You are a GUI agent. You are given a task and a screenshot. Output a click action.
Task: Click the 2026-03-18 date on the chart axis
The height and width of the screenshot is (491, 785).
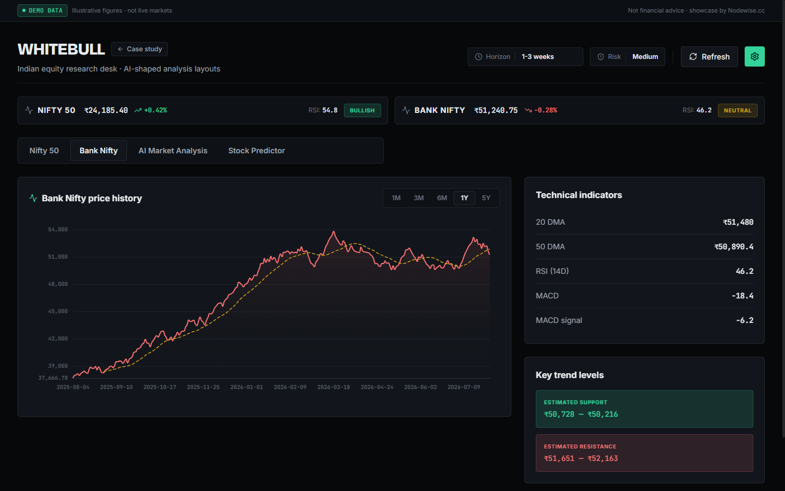[334, 387]
